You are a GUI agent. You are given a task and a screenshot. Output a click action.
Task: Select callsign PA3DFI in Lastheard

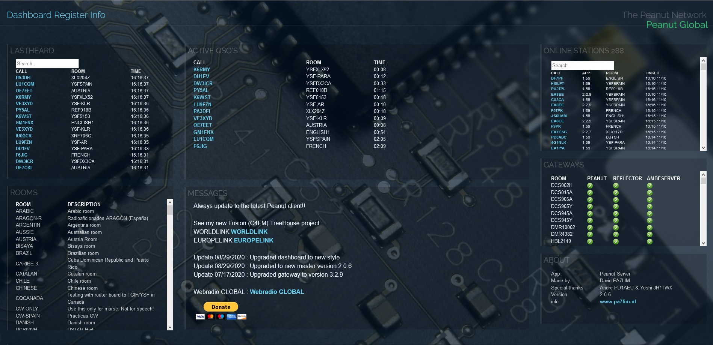[x=23, y=78]
